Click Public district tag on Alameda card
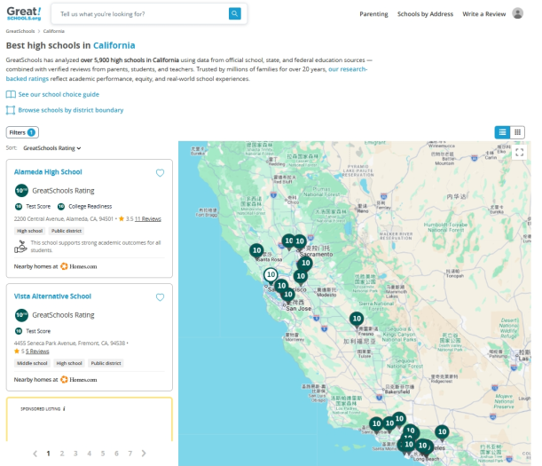 [x=67, y=231]
